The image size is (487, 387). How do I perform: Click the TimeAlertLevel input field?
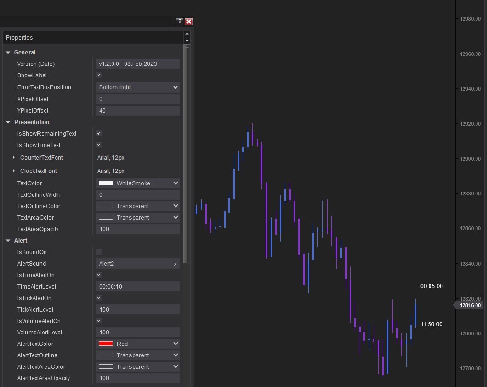point(138,287)
